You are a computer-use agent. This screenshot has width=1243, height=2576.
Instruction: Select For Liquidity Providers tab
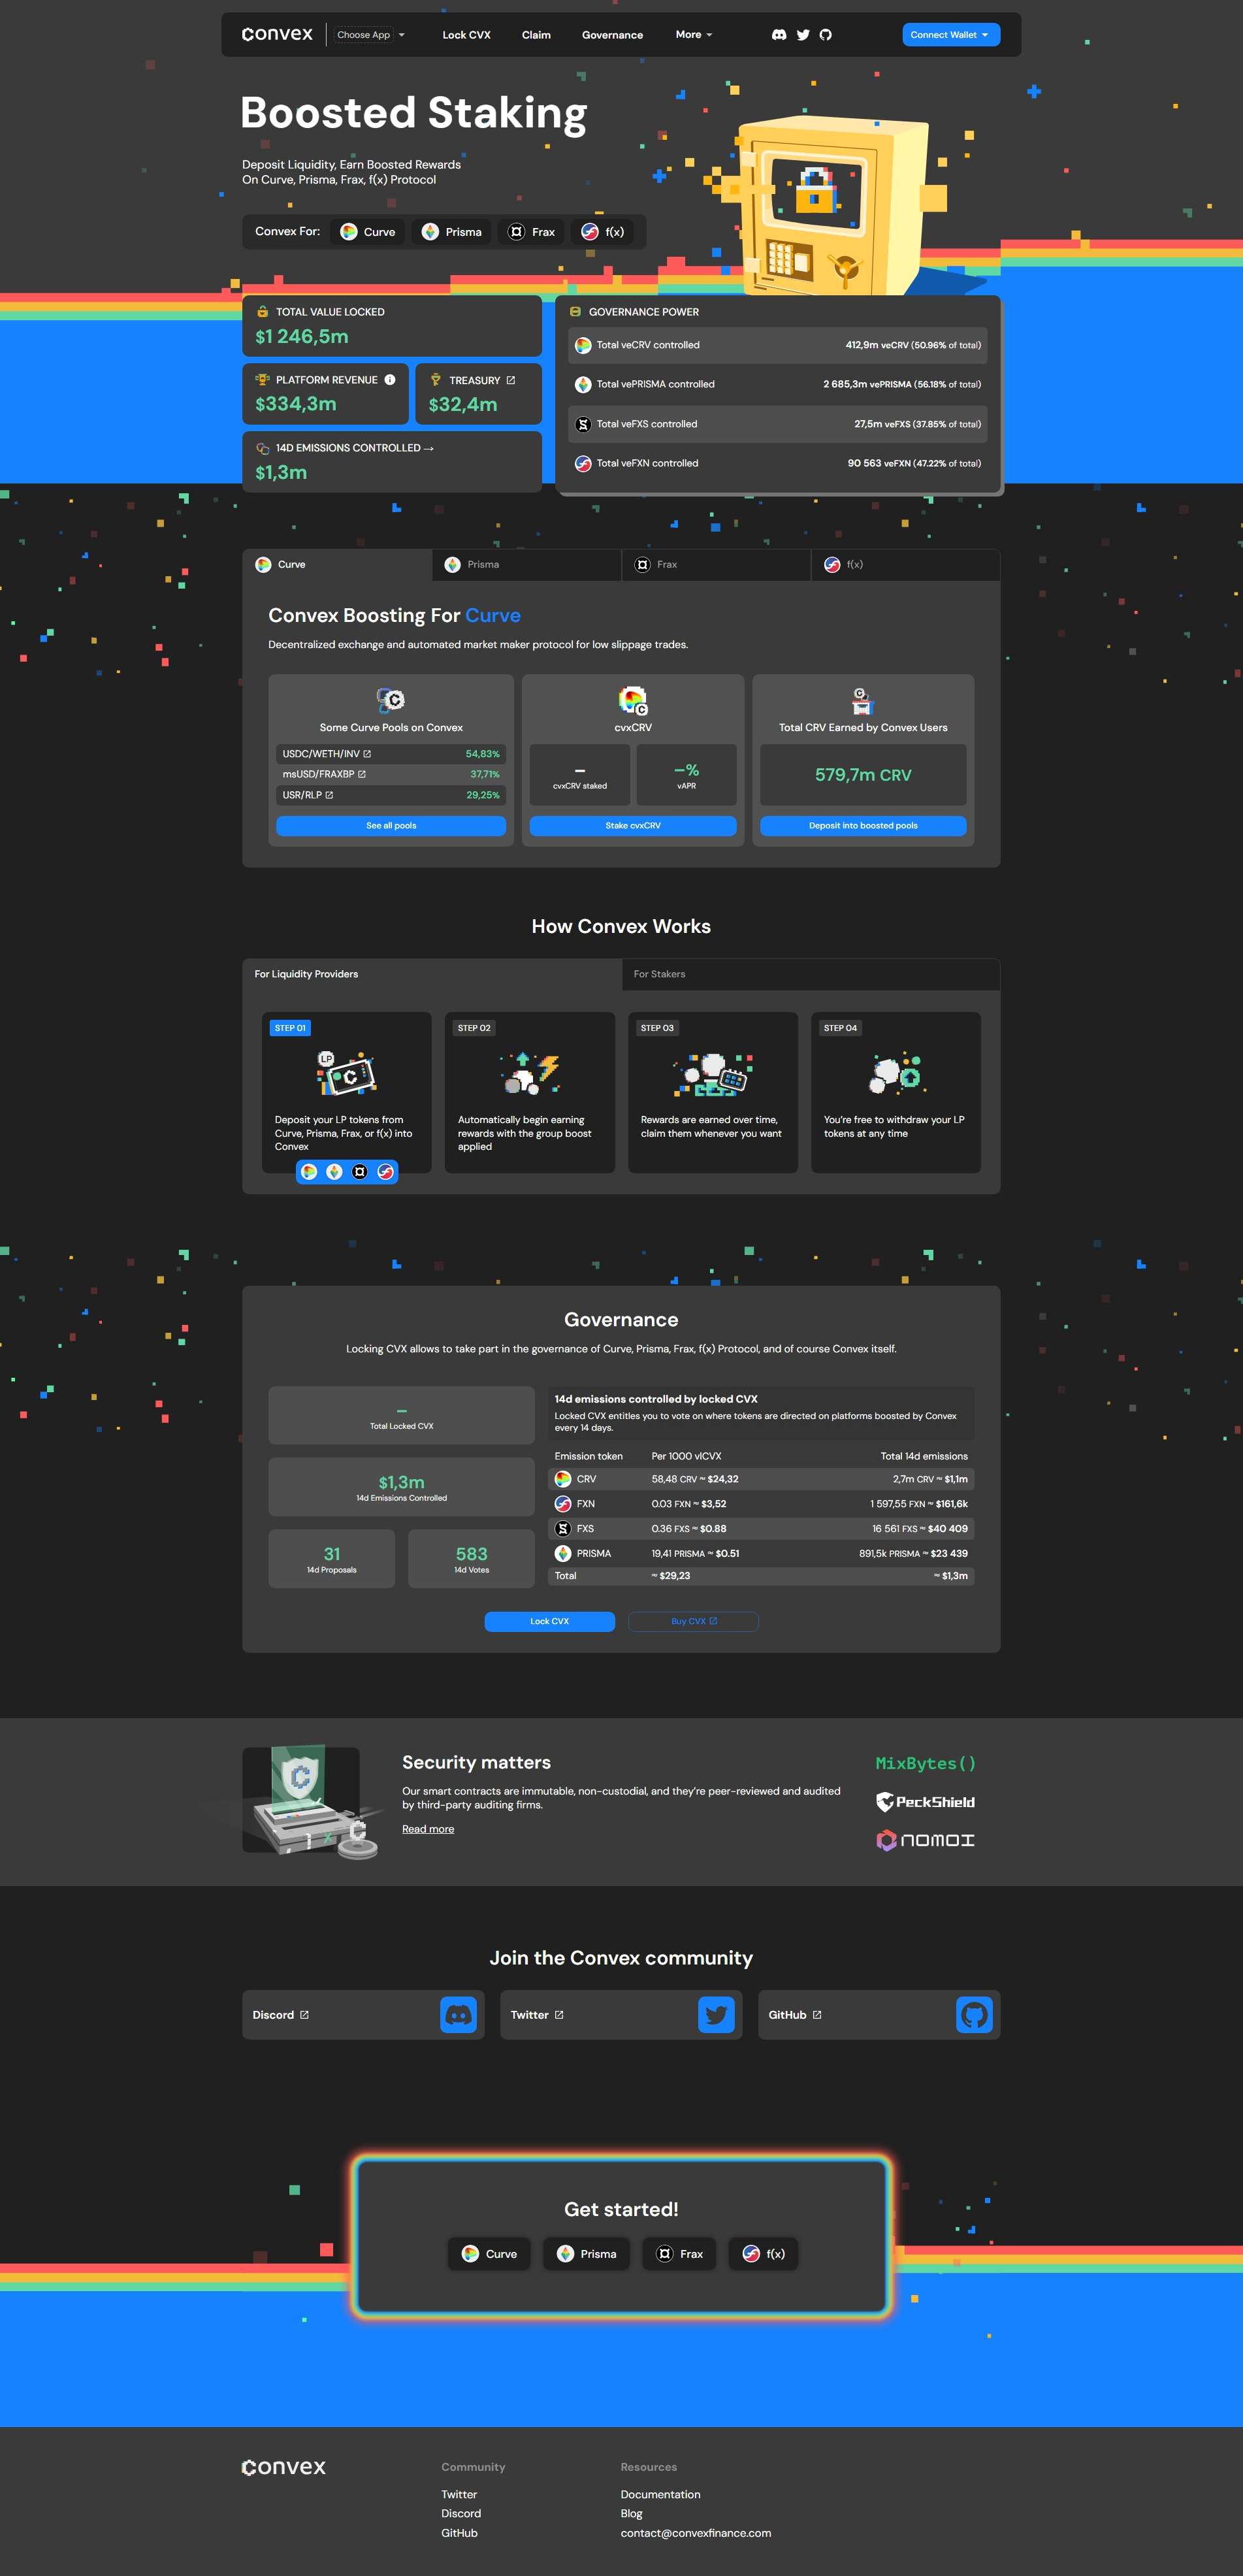[432, 974]
